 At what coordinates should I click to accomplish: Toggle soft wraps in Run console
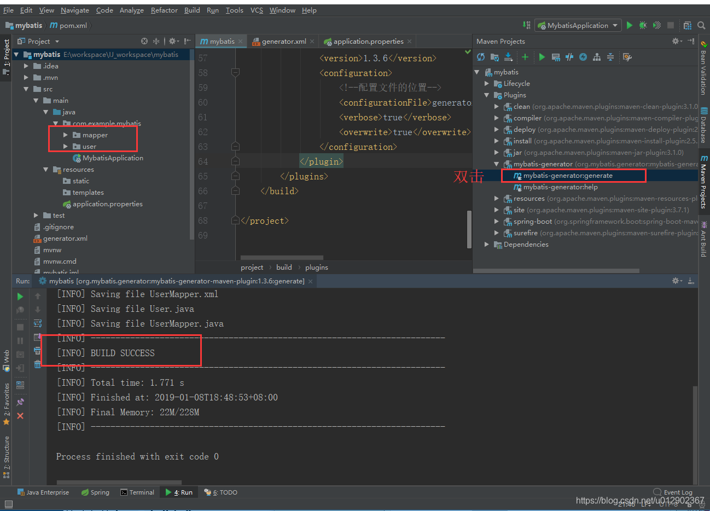(38, 323)
